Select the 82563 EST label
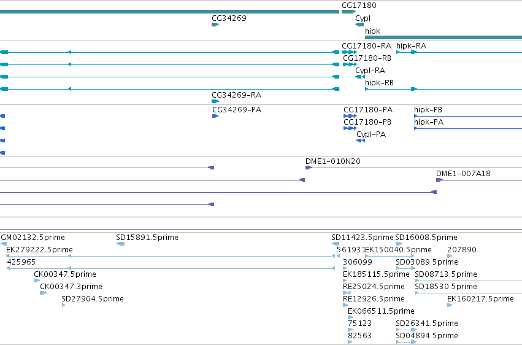The height and width of the screenshot is (345, 522). click(360, 336)
